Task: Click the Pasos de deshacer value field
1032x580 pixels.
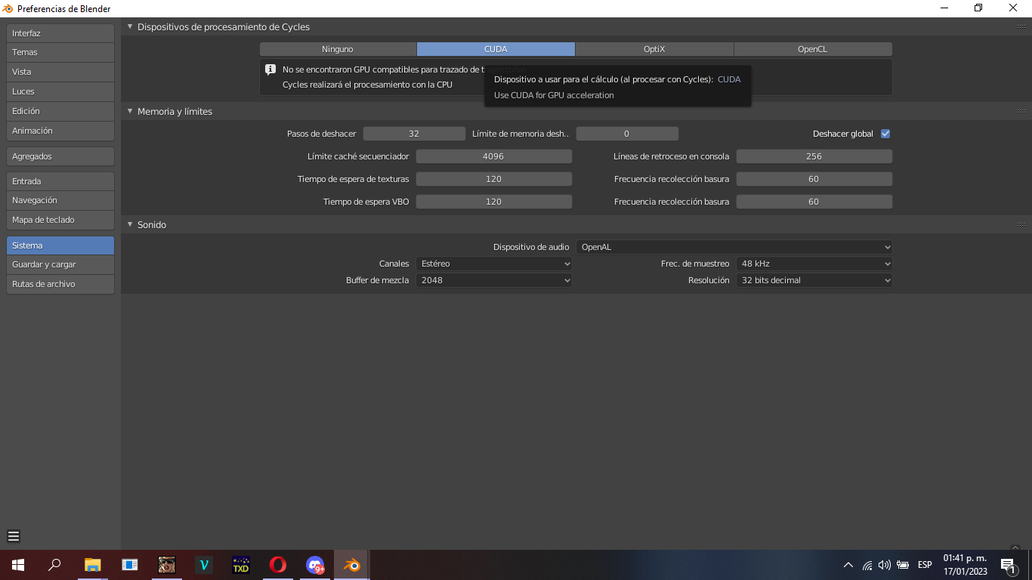Action: pos(414,134)
